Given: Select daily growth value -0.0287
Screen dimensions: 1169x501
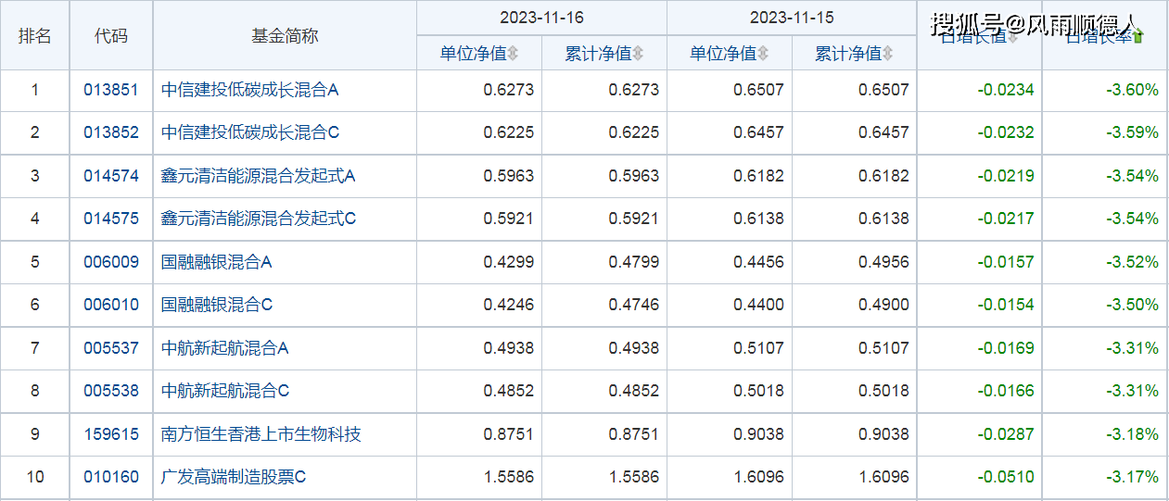Looking at the screenshot, I should pos(1006,434).
